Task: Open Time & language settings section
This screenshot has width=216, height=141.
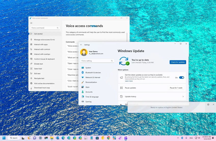Action: click(x=92, y=97)
